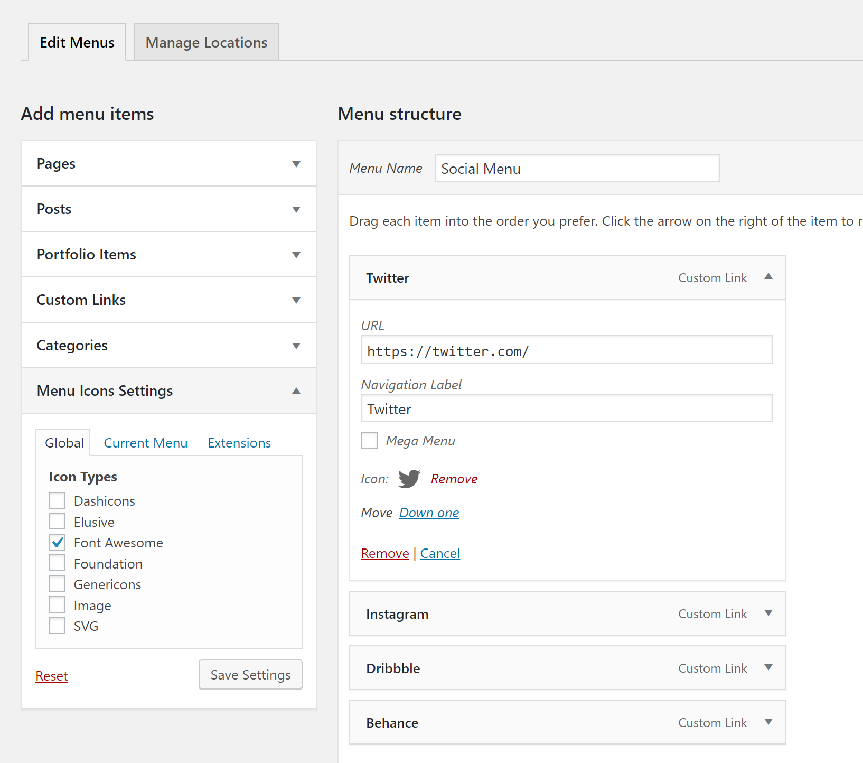Expand the Behance menu item arrow
863x763 pixels.
[x=768, y=722]
